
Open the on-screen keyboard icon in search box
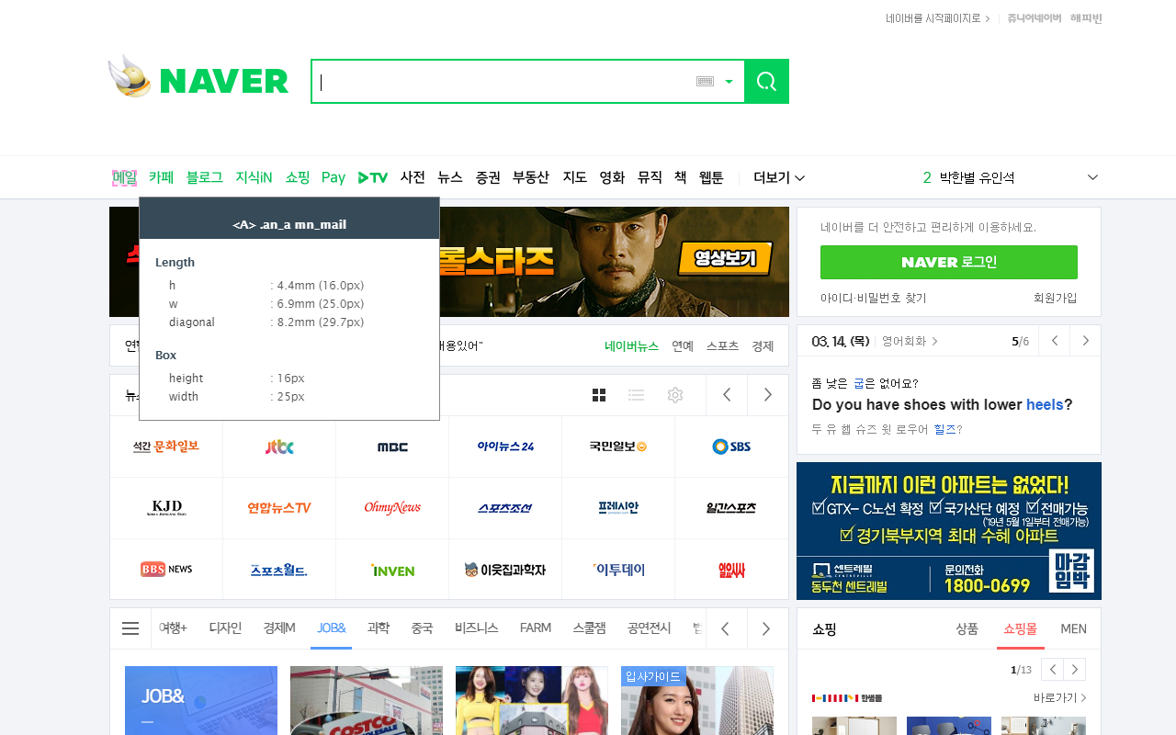pyautogui.click(x=705, y=82)
